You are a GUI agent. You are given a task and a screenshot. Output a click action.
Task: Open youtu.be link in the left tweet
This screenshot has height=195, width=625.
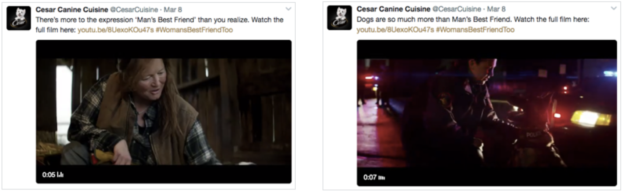(116, 30)
